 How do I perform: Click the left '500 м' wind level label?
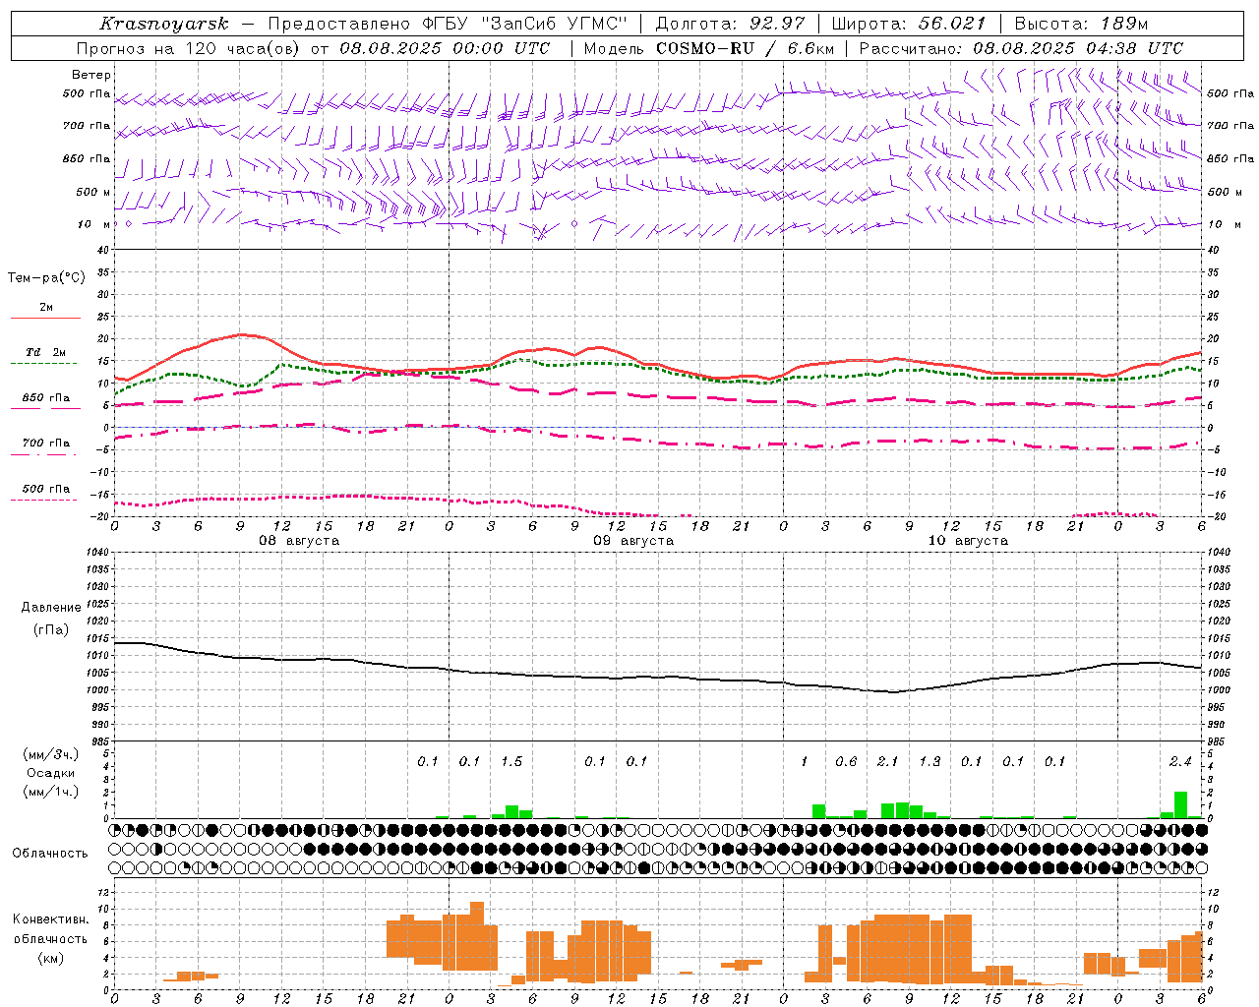pyautogui.click(x=93, y=192)
